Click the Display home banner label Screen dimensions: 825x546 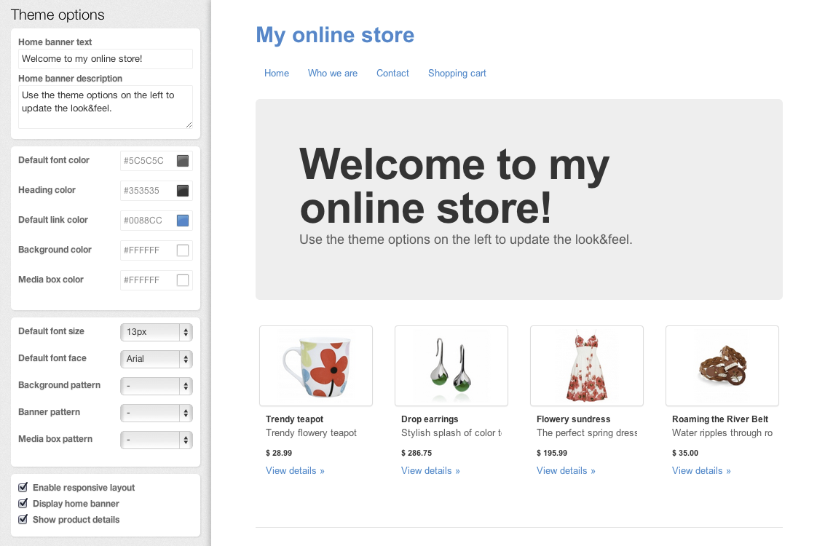coord(76,503)
